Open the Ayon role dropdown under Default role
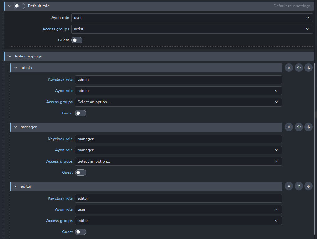Image resolution: width=317 pixels, height=239 pixels. point(192,18)
